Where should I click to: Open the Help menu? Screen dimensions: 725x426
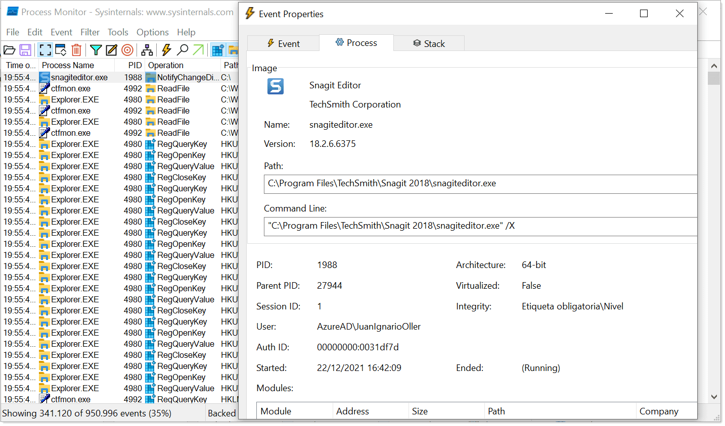(x=186, y=32)
